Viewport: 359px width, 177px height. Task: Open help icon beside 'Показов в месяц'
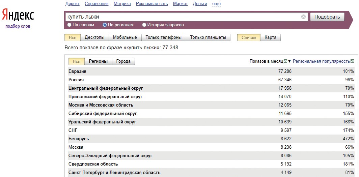pos(285,61)
